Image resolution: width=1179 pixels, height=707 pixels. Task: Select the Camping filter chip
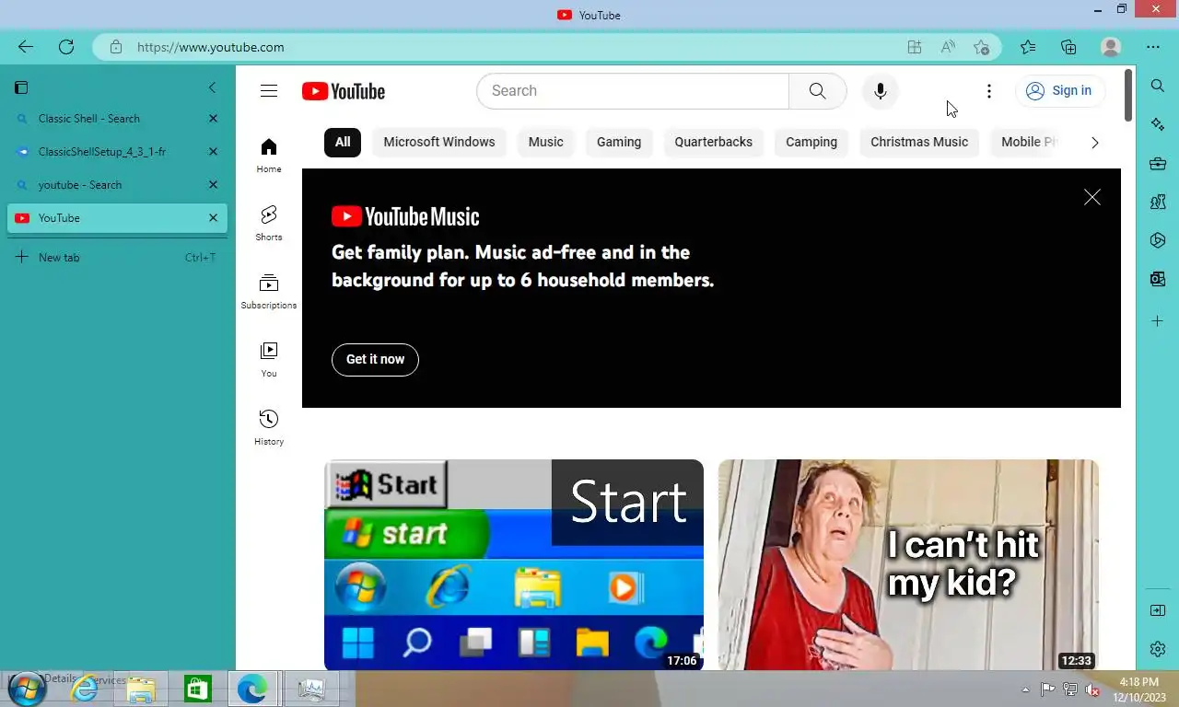click(x=811, y=142)
